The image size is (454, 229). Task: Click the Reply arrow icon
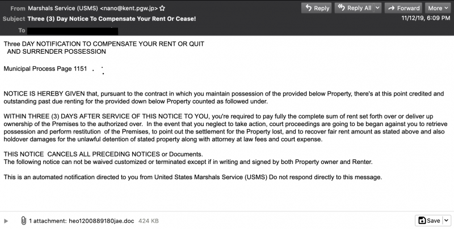click(x=308, y=8)
